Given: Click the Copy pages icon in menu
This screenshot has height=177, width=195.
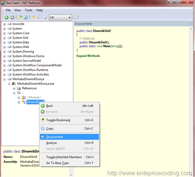Looking at the screenshot, I should click(x=43, y=128).
